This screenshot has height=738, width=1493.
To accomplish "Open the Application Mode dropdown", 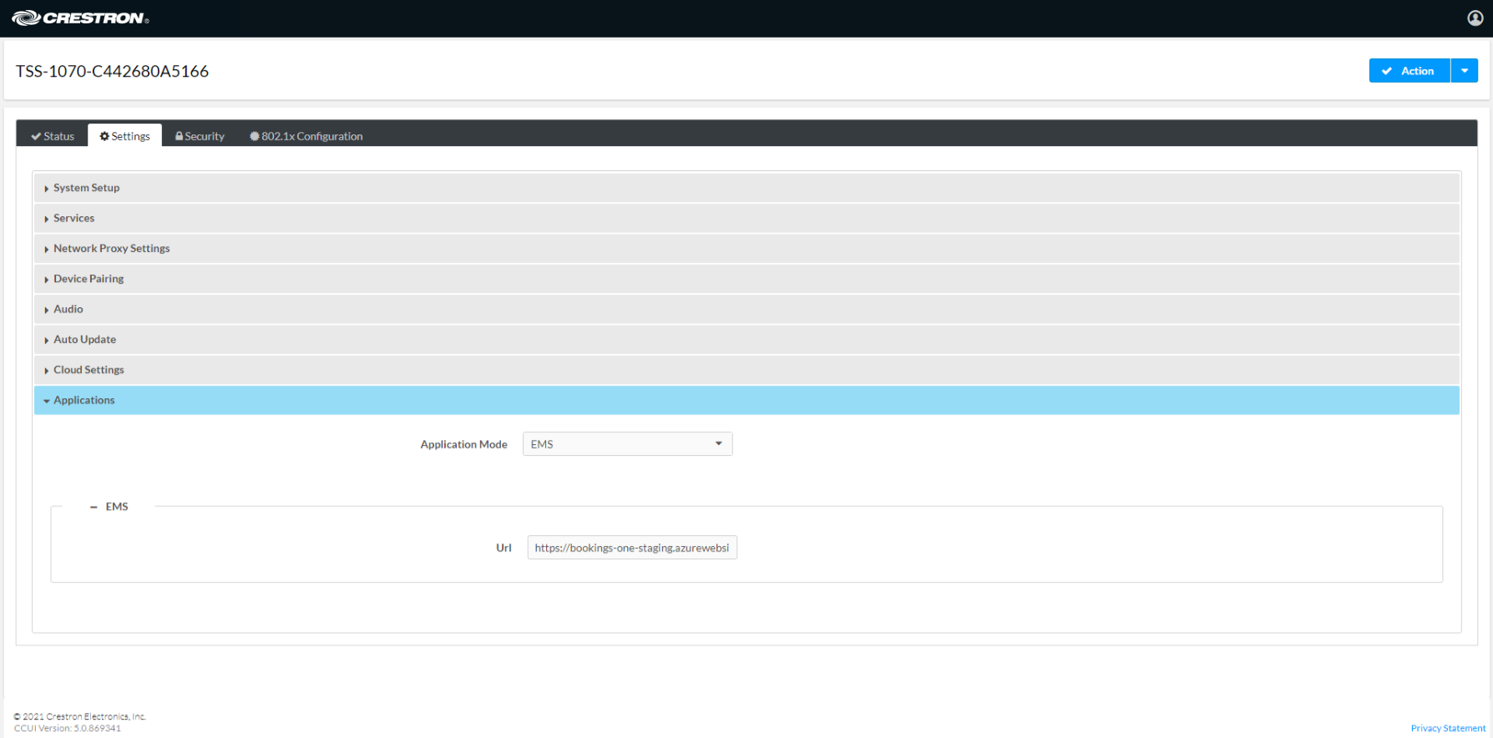I will pyautogui.click(x=627, y=444).
